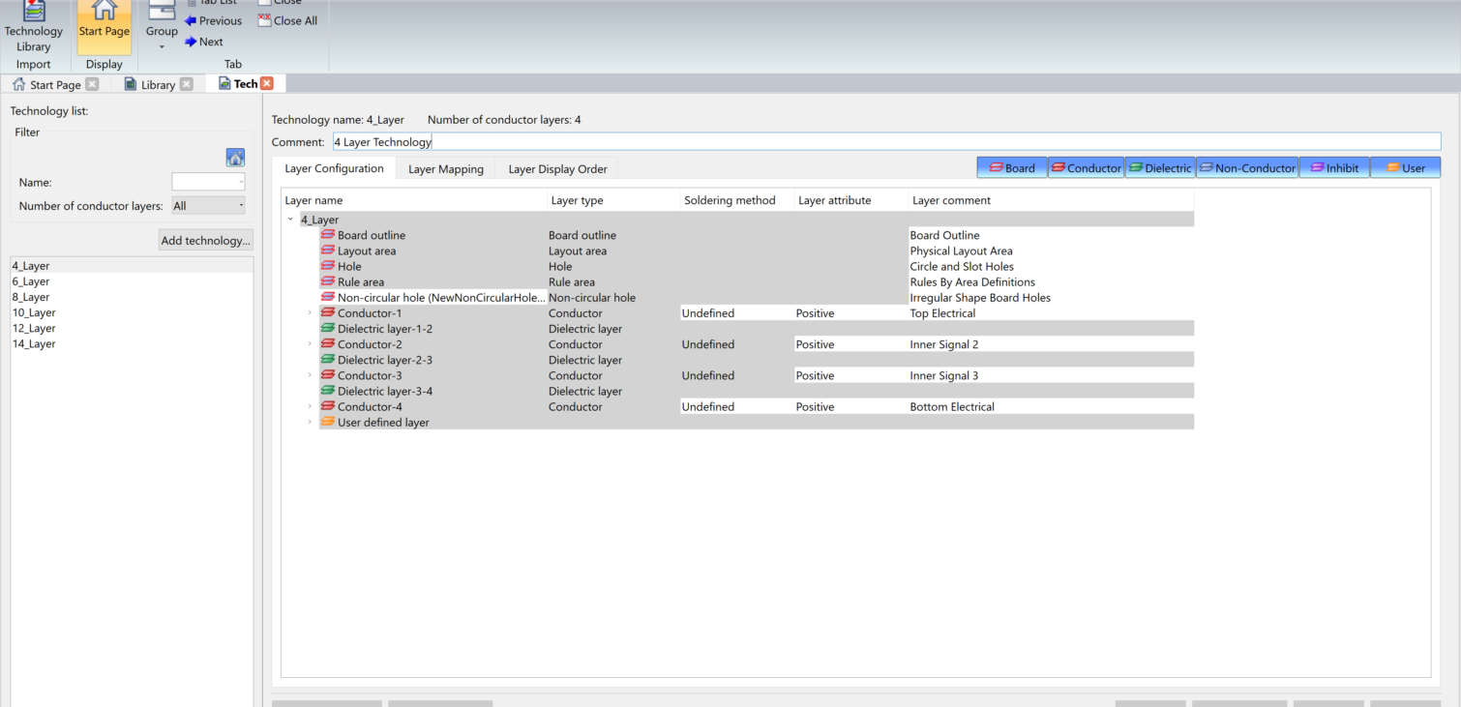Switch to the Layer Mapping tab

click(x=446, y=168)
